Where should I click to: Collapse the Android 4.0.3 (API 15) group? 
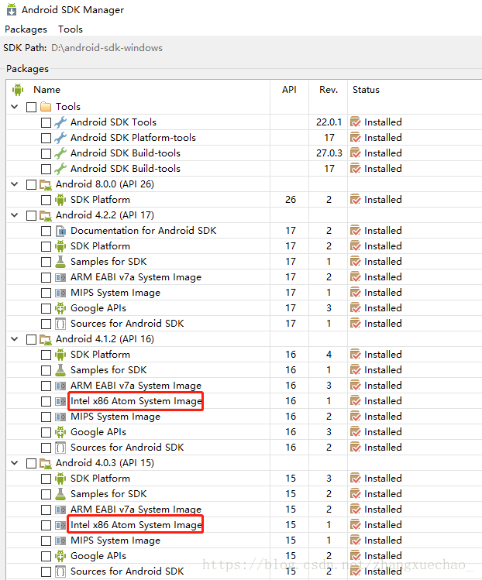pos(15,463)
